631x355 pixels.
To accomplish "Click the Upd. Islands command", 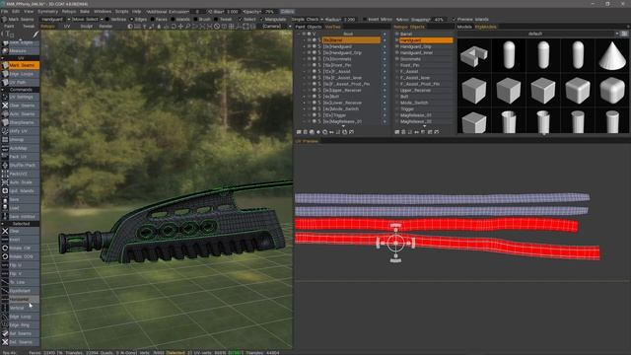I will pos(20,190).
